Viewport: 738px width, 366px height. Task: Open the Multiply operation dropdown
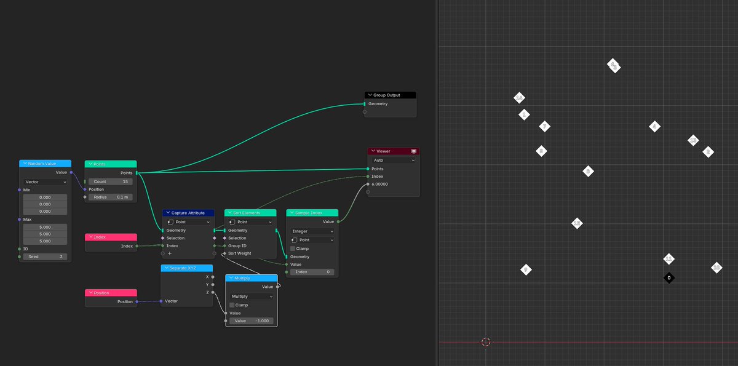coord(252,296)
